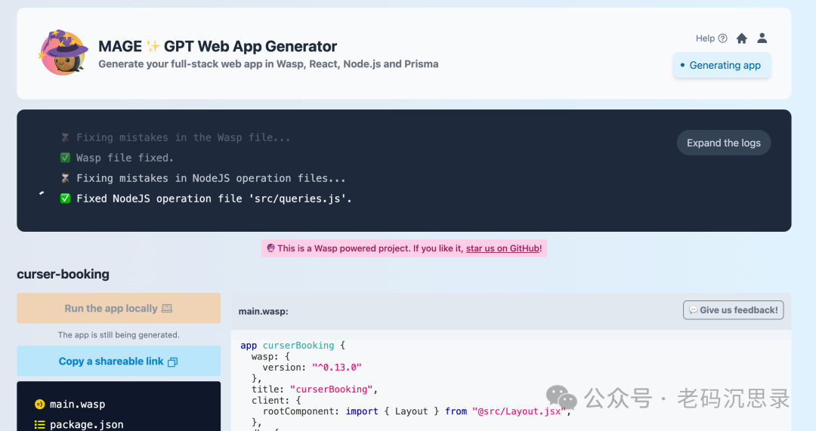
Task: Click Give us feedback button
Action: pos(733,310)
